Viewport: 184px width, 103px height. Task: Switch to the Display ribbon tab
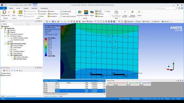point(26,8)
